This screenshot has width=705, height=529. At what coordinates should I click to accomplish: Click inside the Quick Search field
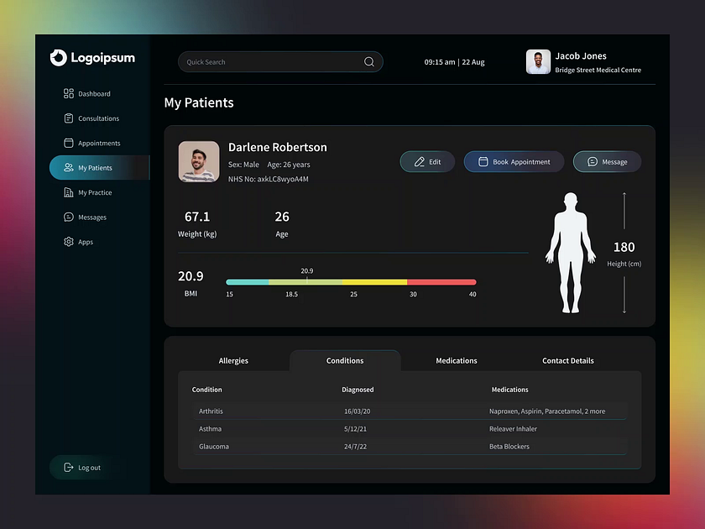[x=269, y=61]
